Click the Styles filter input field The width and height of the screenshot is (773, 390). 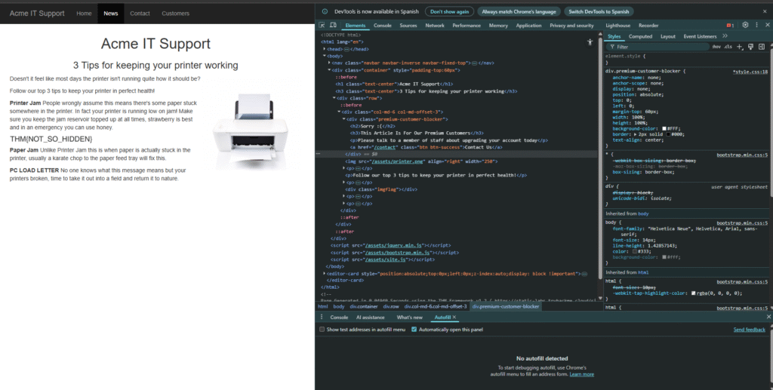pyautogui.click(x=657, y=47)
